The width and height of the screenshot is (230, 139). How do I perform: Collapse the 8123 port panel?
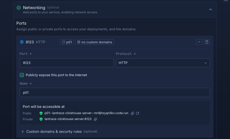(199, 42)
